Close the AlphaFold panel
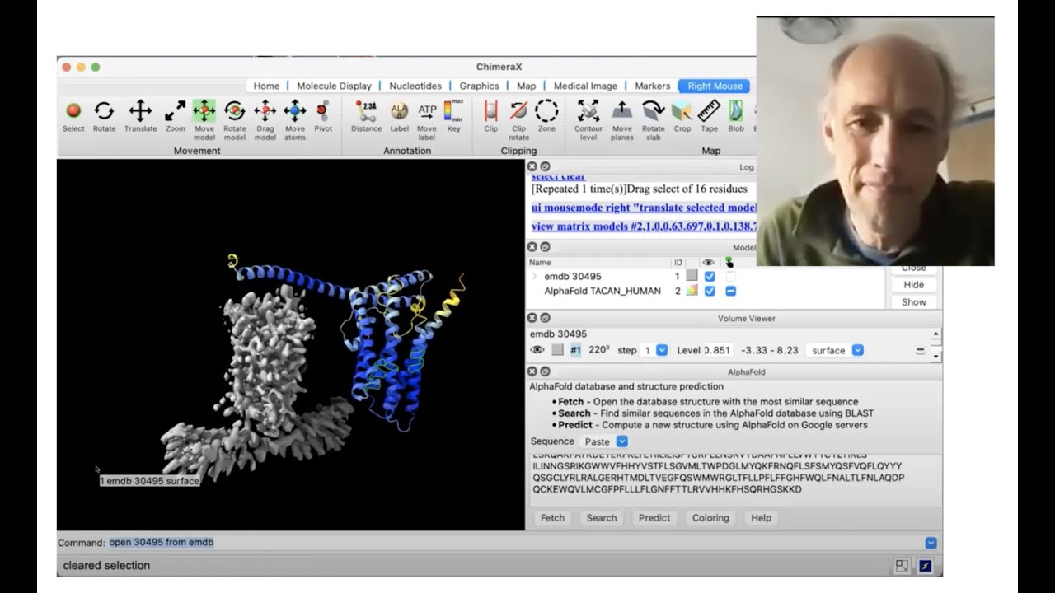The image size is (1055, 593). pos(532,371)
